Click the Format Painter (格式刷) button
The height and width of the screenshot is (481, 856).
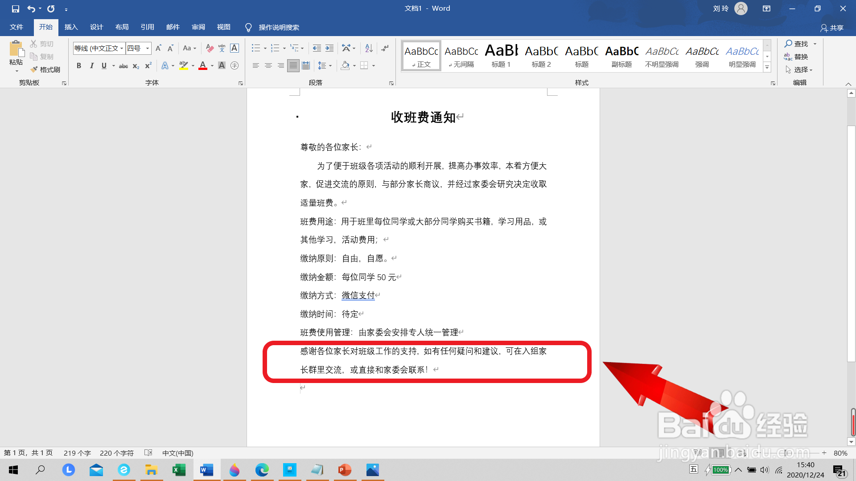click(45, 69)
